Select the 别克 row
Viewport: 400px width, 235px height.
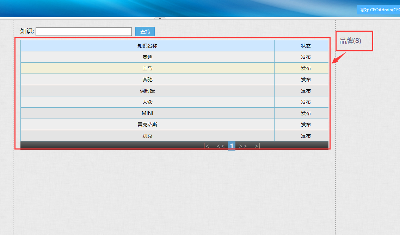click(x=147, y=136)
